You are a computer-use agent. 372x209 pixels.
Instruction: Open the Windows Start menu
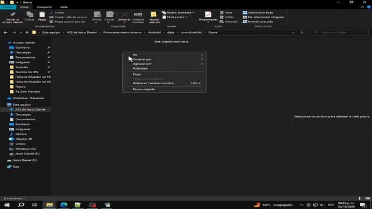7,205
